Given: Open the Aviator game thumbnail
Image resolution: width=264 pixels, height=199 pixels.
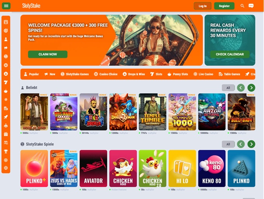Looking at the screenshot, I should coord(93,168).
